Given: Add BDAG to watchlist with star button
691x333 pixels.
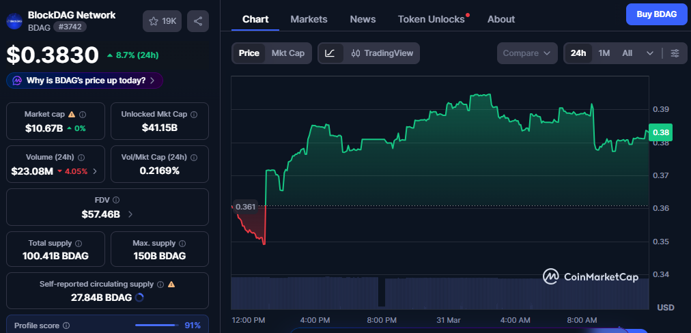Looking at the screenshot, I should [x=163, y=21].
